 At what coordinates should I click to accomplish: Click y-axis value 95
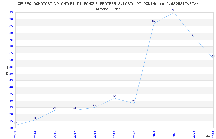[11, 13]
